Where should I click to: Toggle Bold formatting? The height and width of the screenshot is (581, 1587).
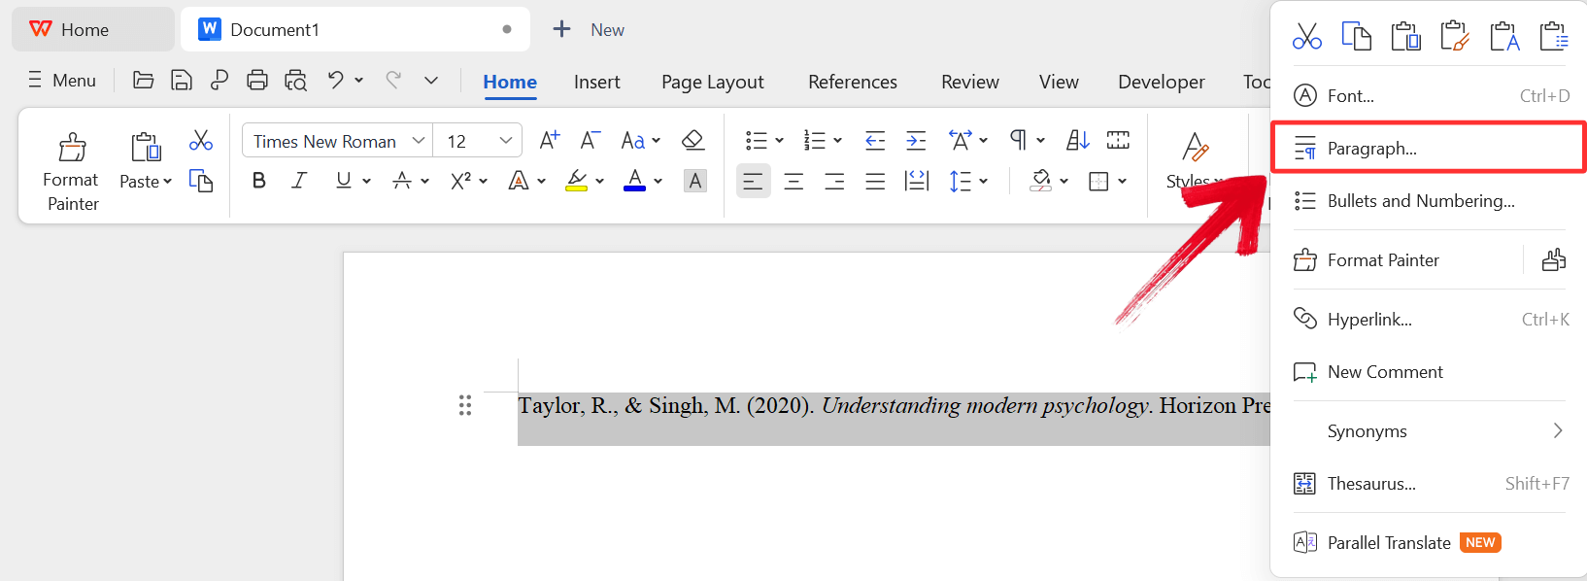click(258, 181)
